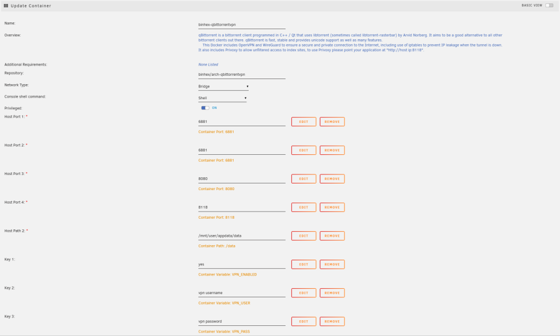Click Edit for Host Port 1
The height and width of the screenshot is (336, 560).
[304, 122]
